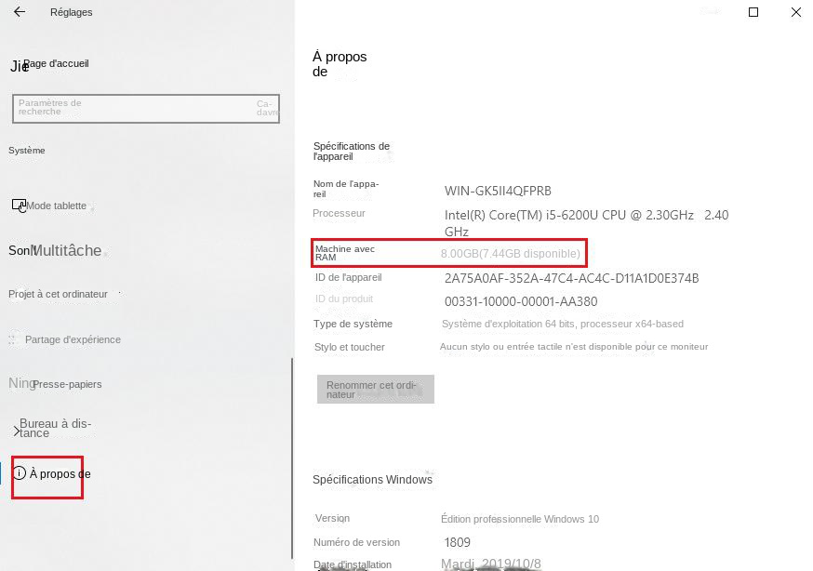Screen dimensions: 813x571
Task: Select Presse-papiers in the sidebar
Action: pos(67,384)
